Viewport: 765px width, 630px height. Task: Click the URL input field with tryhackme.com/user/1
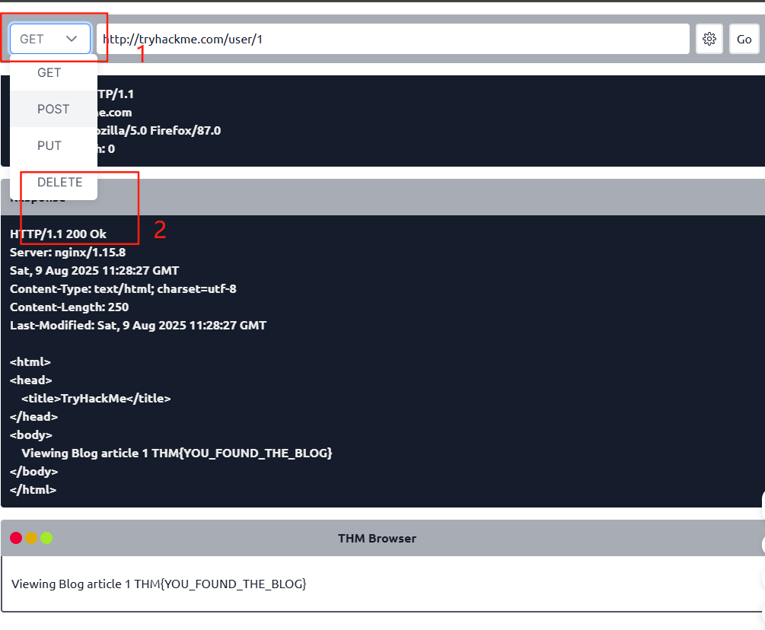point(393,39)
